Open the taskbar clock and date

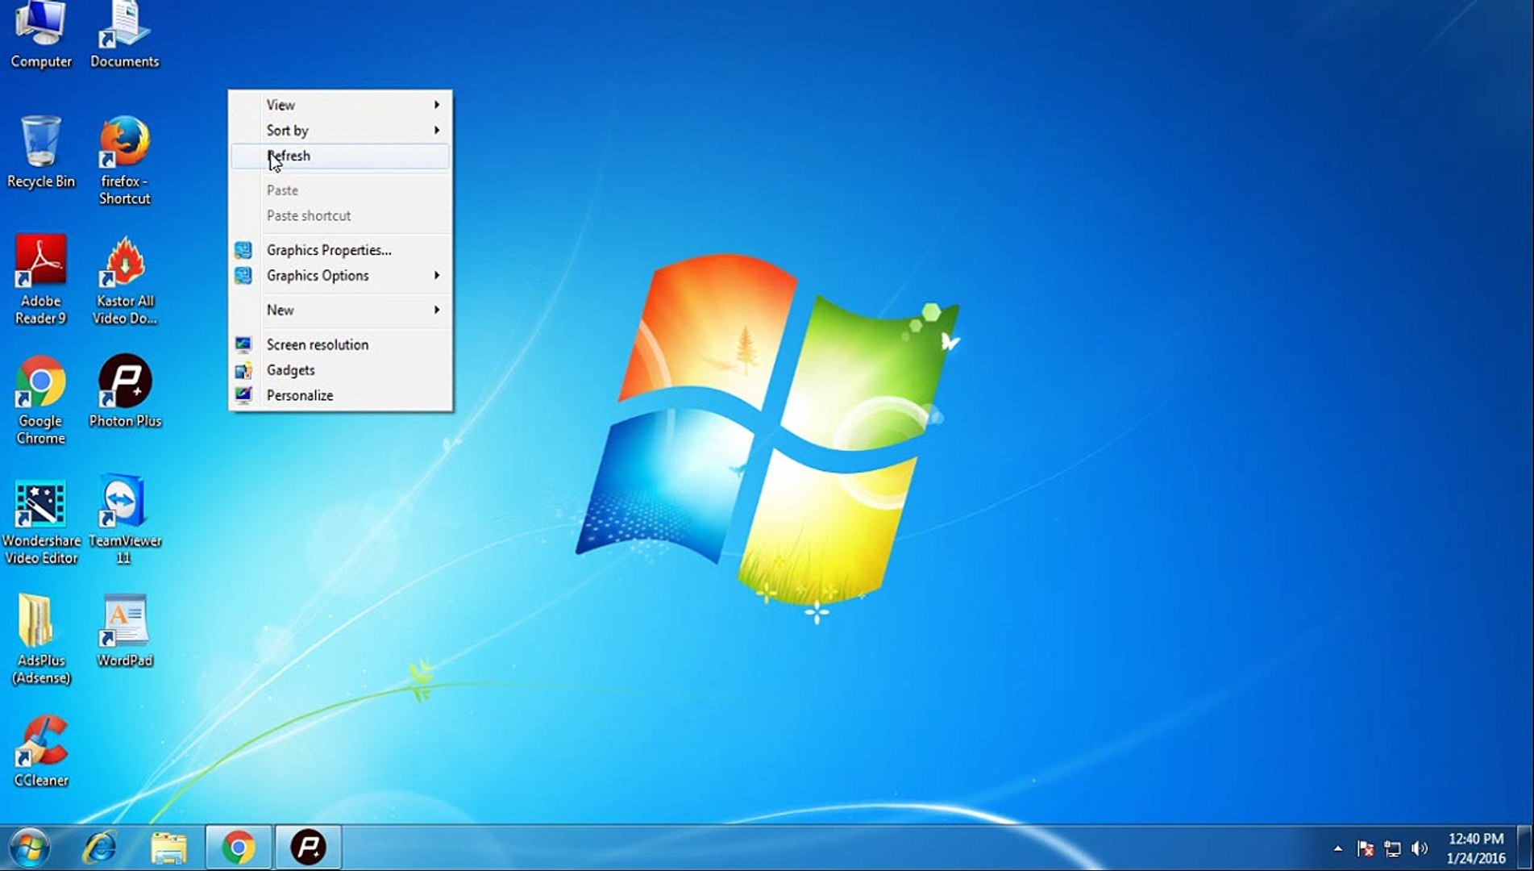click(x=1476, y=848)
